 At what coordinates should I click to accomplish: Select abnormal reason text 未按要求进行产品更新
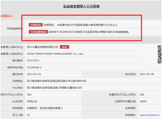pos(70,25)
